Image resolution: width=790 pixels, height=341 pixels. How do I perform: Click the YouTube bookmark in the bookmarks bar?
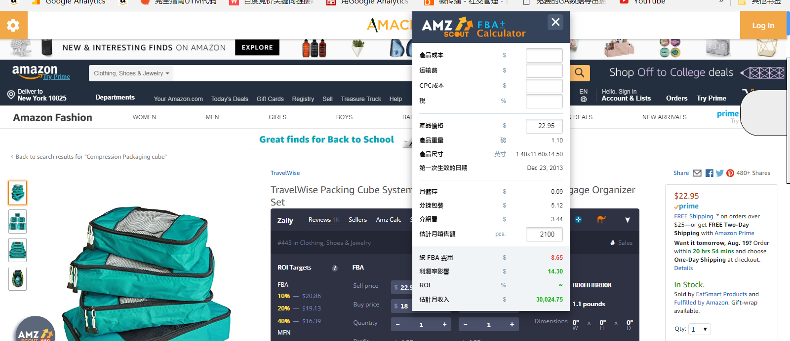tap(643, 2)
